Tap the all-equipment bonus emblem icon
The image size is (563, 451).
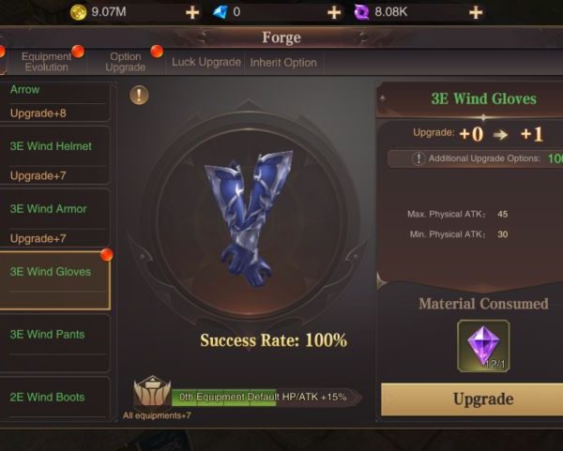[x=152, y=393]
